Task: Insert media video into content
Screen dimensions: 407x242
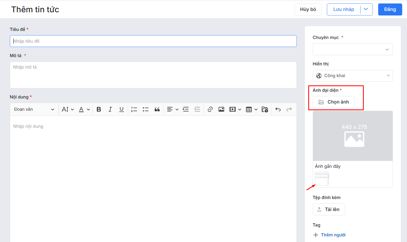Action: (232, 109)
